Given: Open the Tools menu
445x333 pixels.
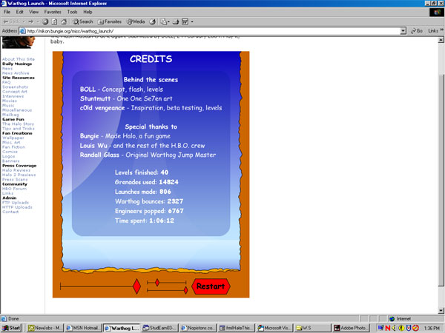Looking at the screenshot, I should pyautogui.click(x=72, y=12).
